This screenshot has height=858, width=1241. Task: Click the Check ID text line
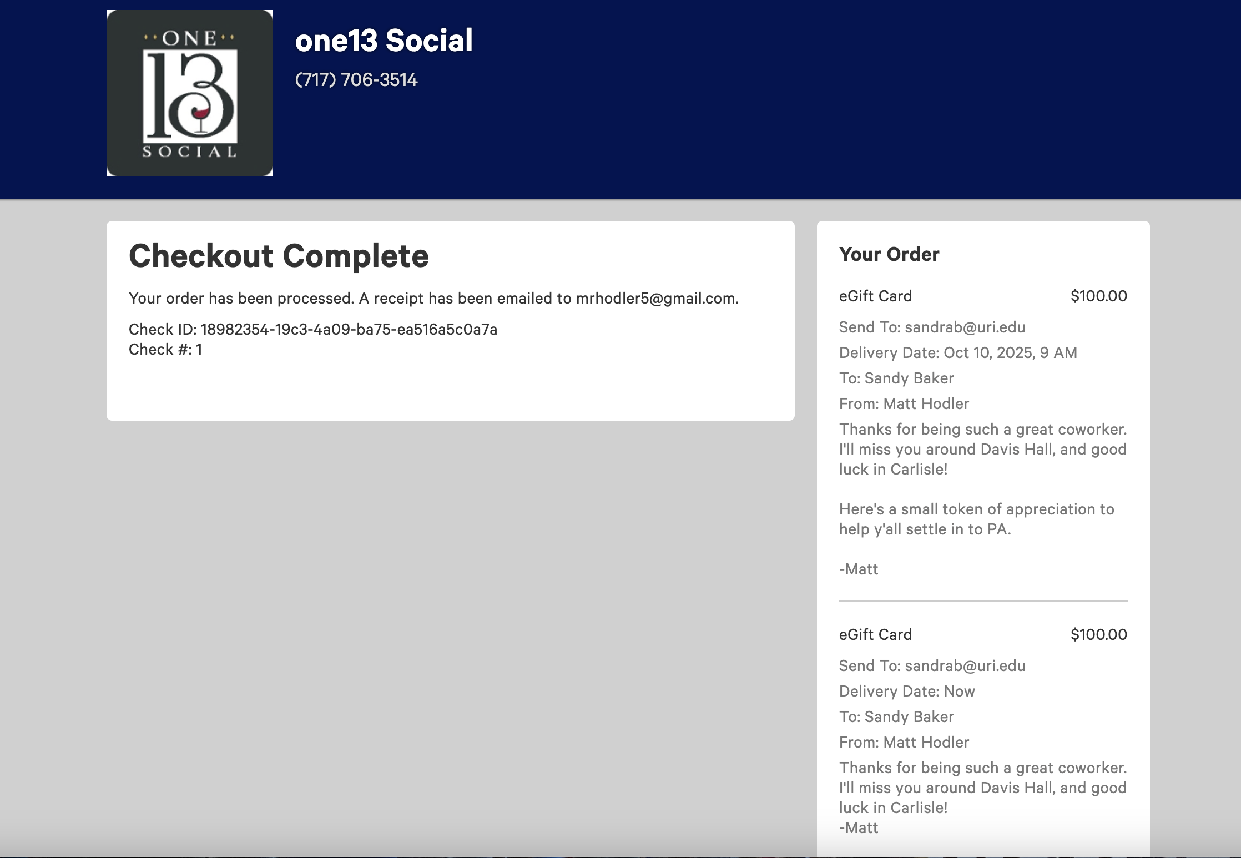312,330
